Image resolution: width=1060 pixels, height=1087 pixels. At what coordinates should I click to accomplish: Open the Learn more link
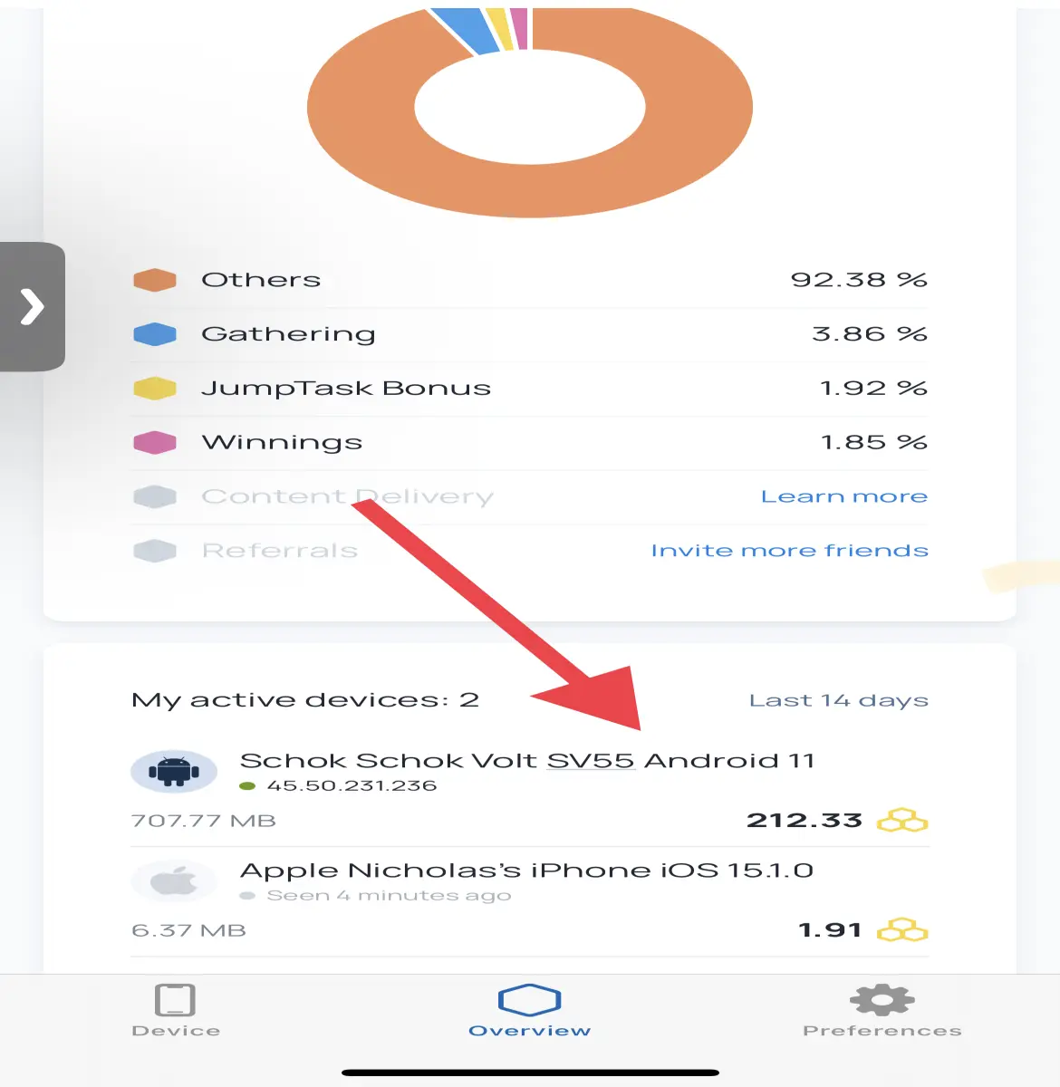click(x=843, y=496)
